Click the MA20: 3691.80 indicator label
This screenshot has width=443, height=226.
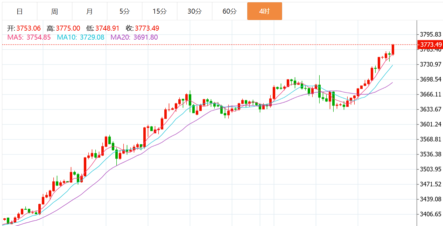pyautogui.click(x=134, y=37)
